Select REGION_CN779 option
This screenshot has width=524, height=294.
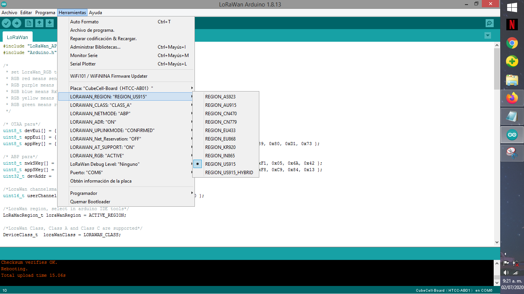[226, 122]
